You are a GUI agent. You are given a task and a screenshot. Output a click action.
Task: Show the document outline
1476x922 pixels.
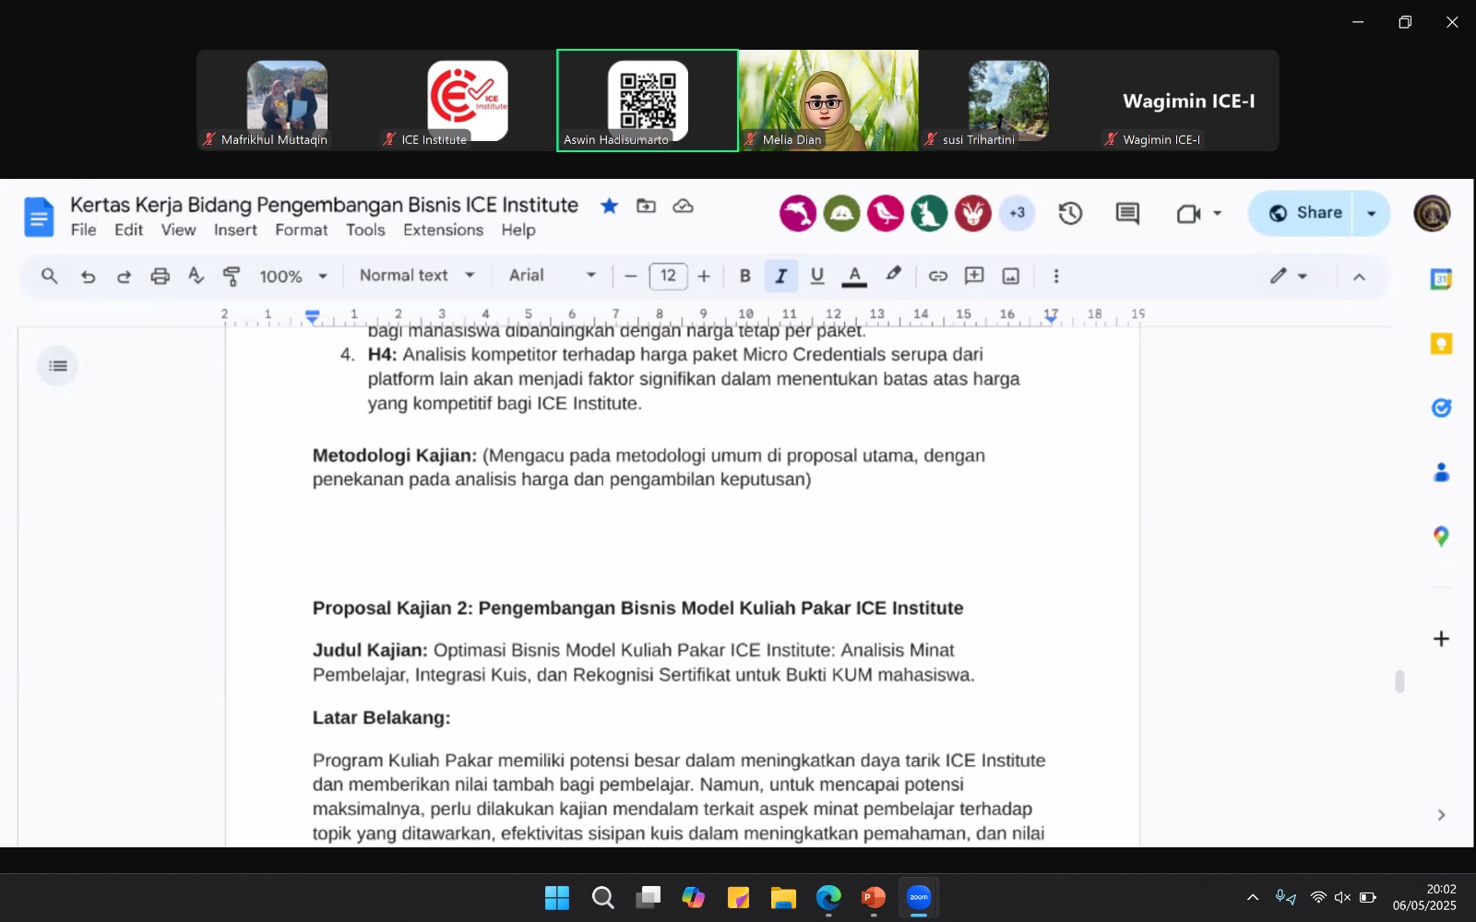point(58,366)
